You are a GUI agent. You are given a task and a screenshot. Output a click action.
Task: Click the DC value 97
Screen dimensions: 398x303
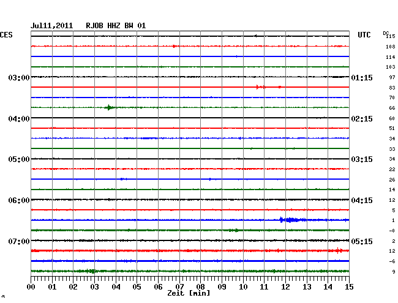392,77
